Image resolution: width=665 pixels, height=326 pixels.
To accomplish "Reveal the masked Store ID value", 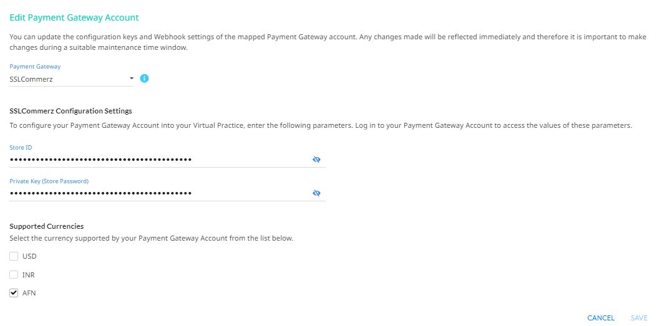I will pyautogui.click(x=316, y=160).
